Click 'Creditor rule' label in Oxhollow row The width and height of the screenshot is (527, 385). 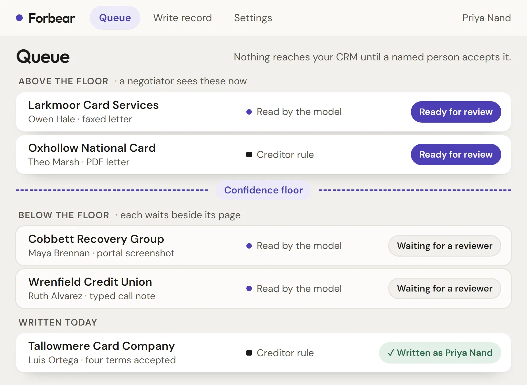tap(285, 154)
